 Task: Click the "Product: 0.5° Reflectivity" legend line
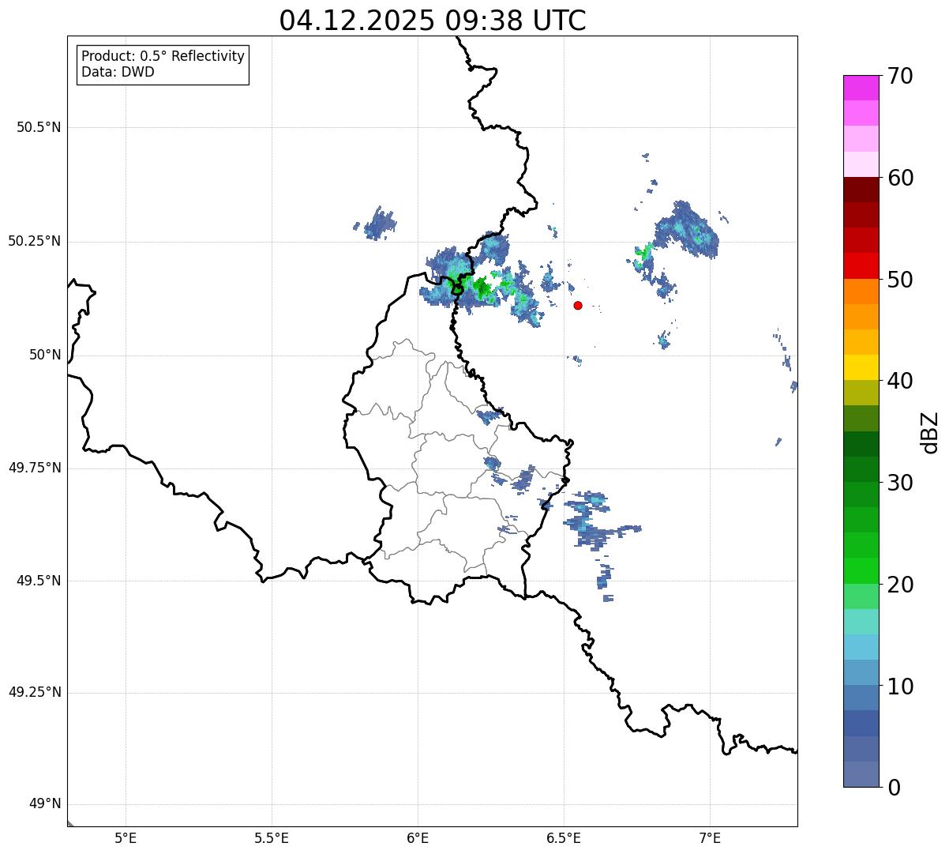163,56
